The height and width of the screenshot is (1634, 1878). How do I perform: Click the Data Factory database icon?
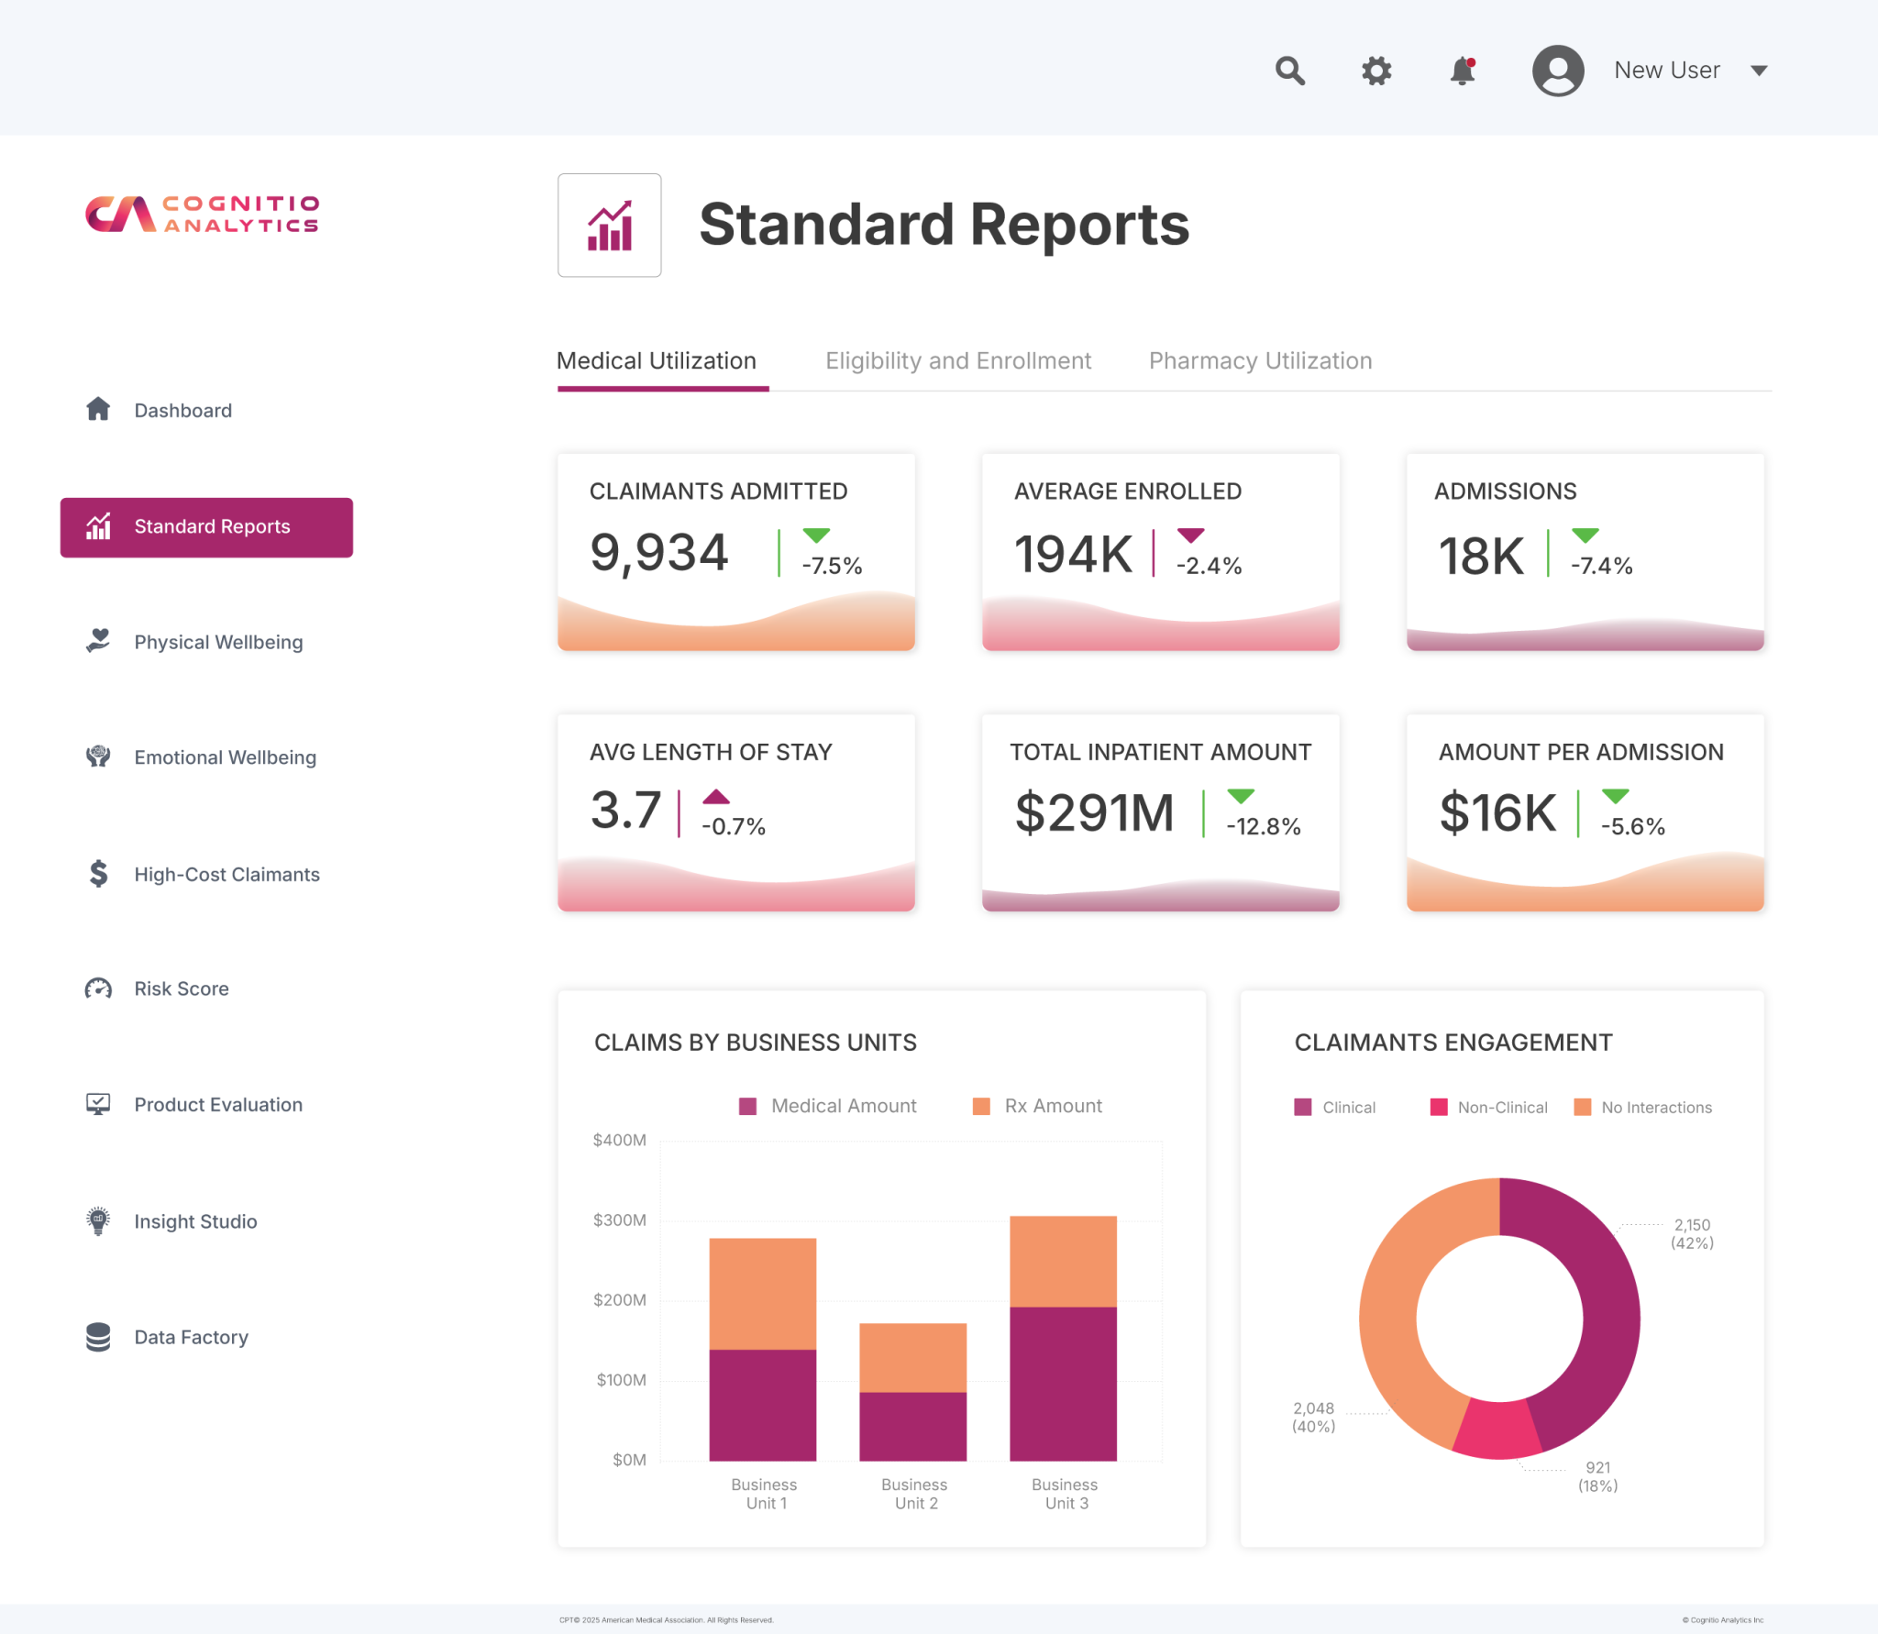click(98, 1337)
